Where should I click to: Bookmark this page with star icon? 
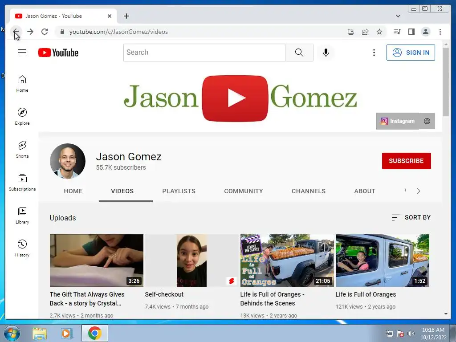pyautogui.click(x=379, y=32)
